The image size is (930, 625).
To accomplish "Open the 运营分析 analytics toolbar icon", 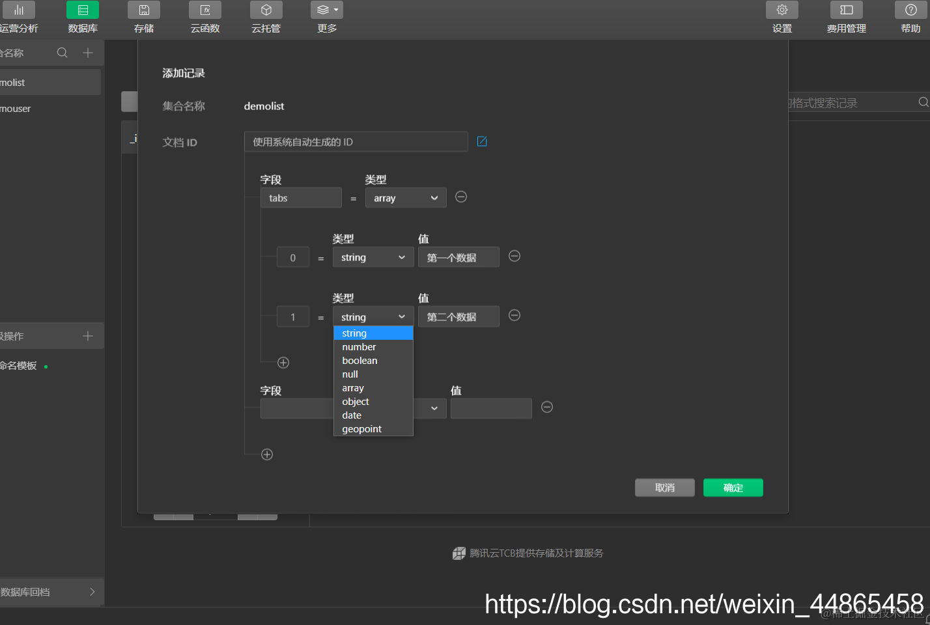I will [x=19, y=10].
